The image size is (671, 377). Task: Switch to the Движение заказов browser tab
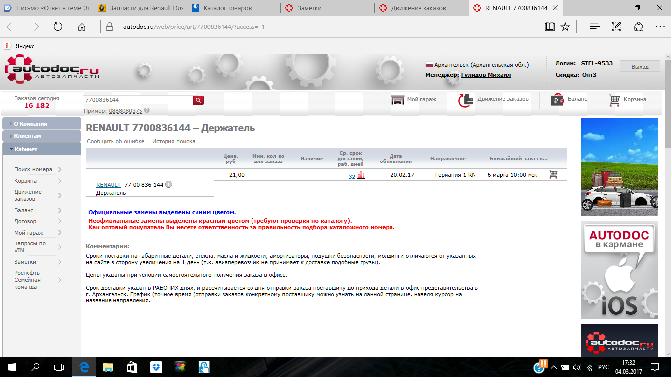(x=421, y=8)
